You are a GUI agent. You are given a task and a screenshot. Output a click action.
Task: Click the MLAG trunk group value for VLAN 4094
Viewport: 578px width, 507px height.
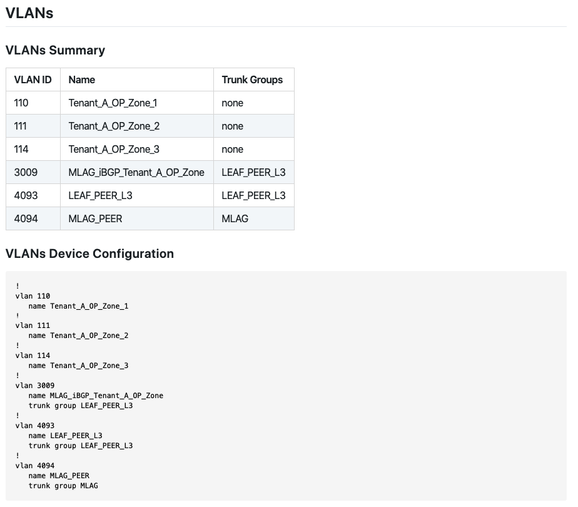235,218
